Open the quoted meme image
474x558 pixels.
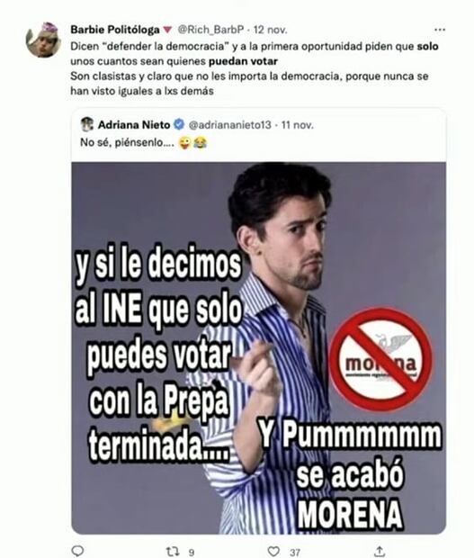(x=258, y=348)
